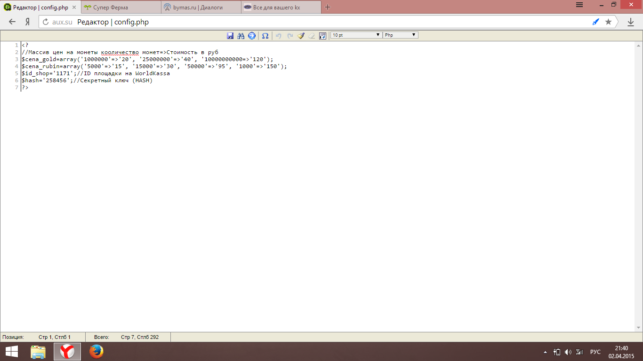Click the browser back arrow button

tap(12, 22)
